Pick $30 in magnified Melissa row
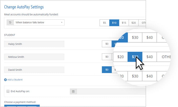The width and height of the screenshot is (178, 107). point(135,57)
